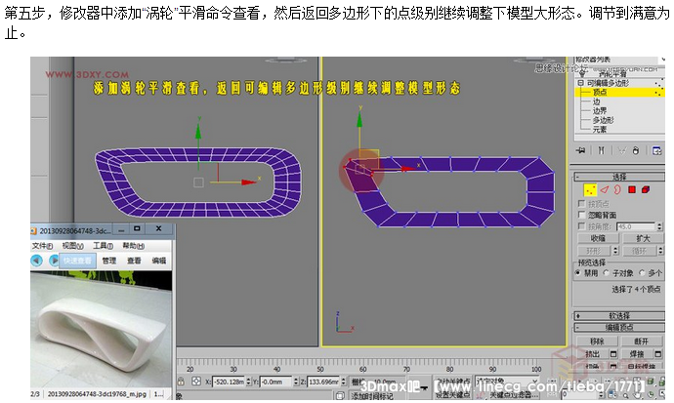Toggle By Angle checkbox
The width and height of the screenshot is (674, 403).
581,226
